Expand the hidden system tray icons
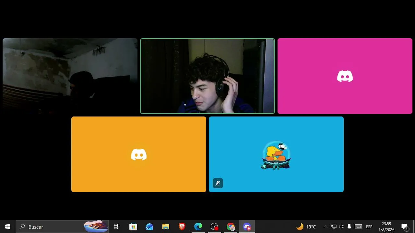Screen dimensions: 415x233 pyautogui.click(x=326, y=227)
